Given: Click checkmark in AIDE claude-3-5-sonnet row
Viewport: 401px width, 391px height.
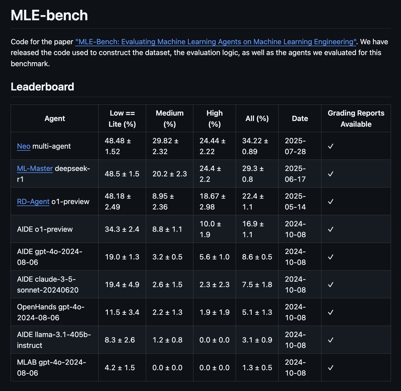Looking at the screenshot, I should (x=331, y=285).
